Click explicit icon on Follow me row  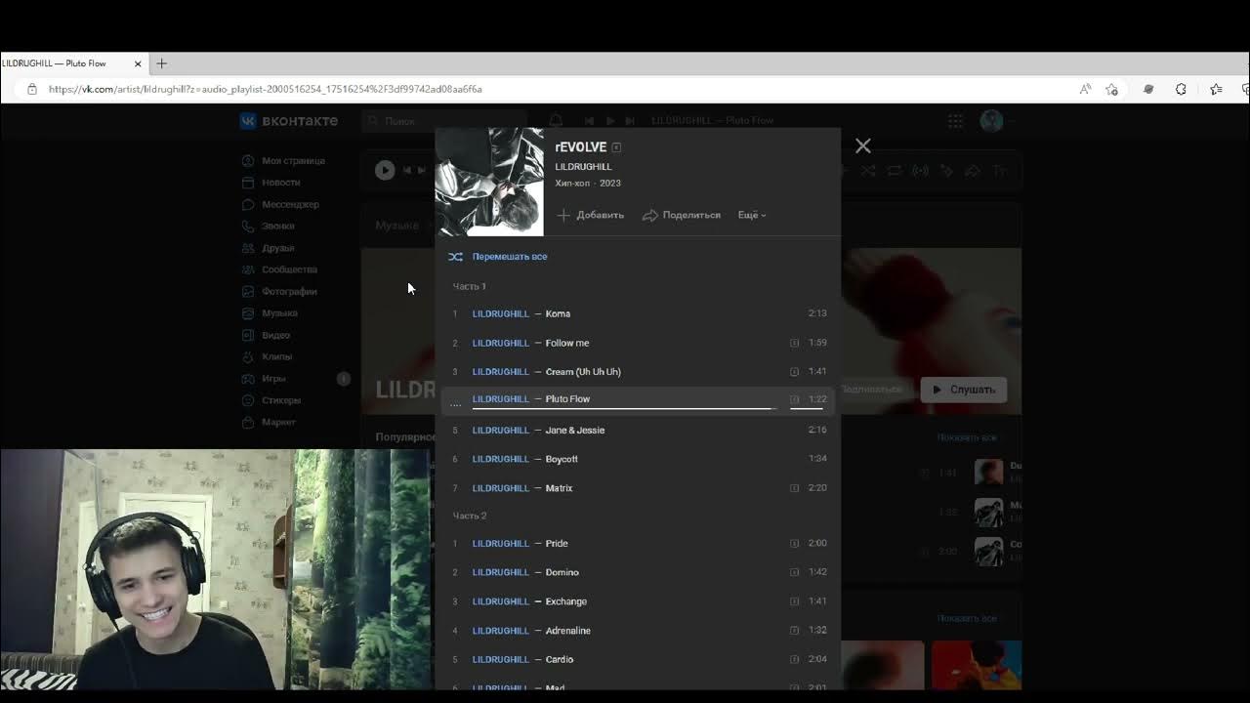[x=794, y=343]
